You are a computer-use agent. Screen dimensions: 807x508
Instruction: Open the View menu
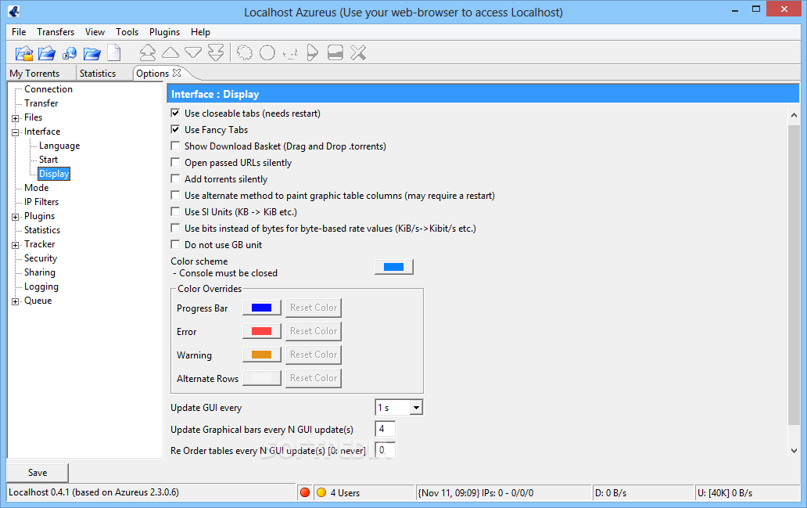(x=95, y=32)
